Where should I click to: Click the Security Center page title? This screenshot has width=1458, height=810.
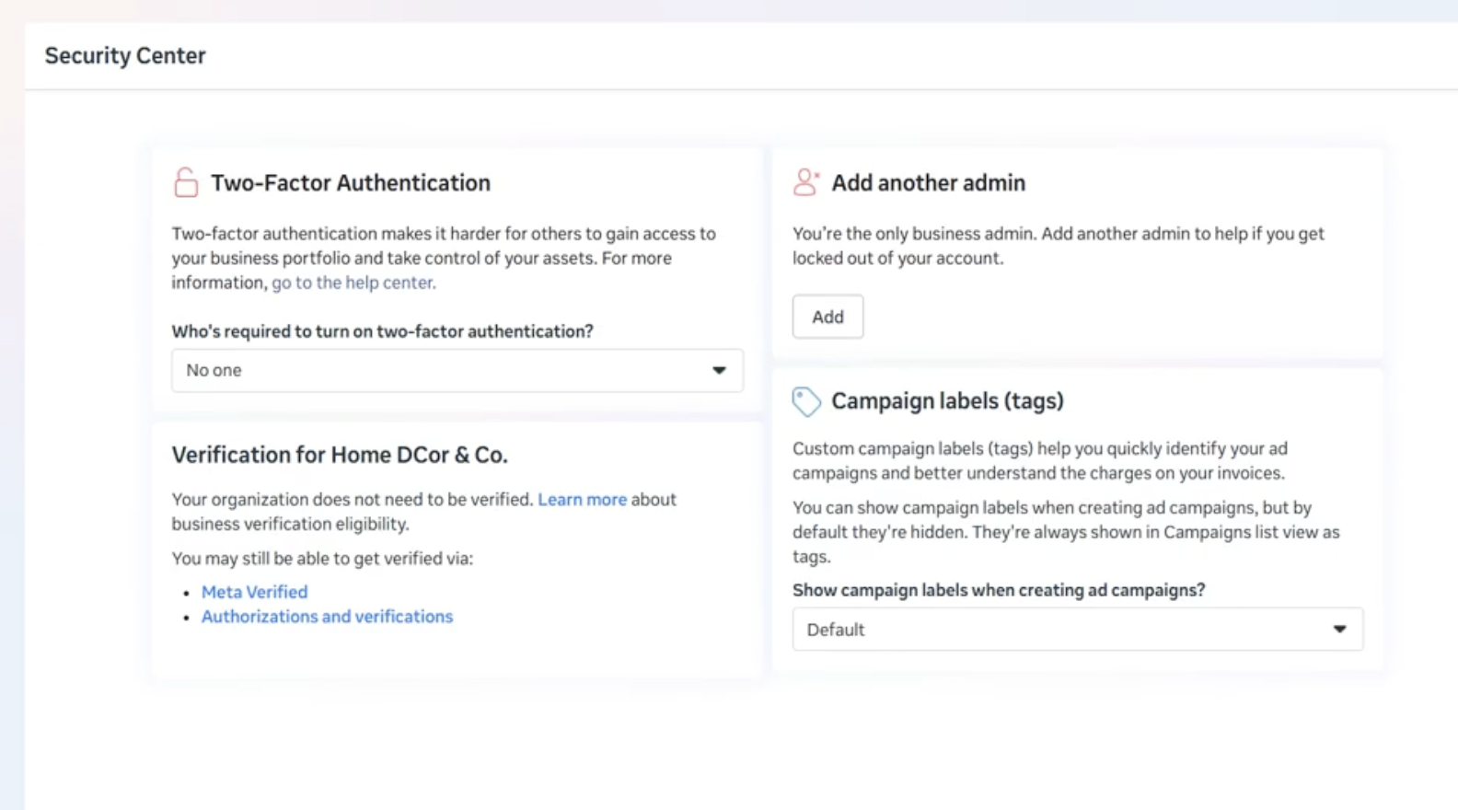[125, 55]
